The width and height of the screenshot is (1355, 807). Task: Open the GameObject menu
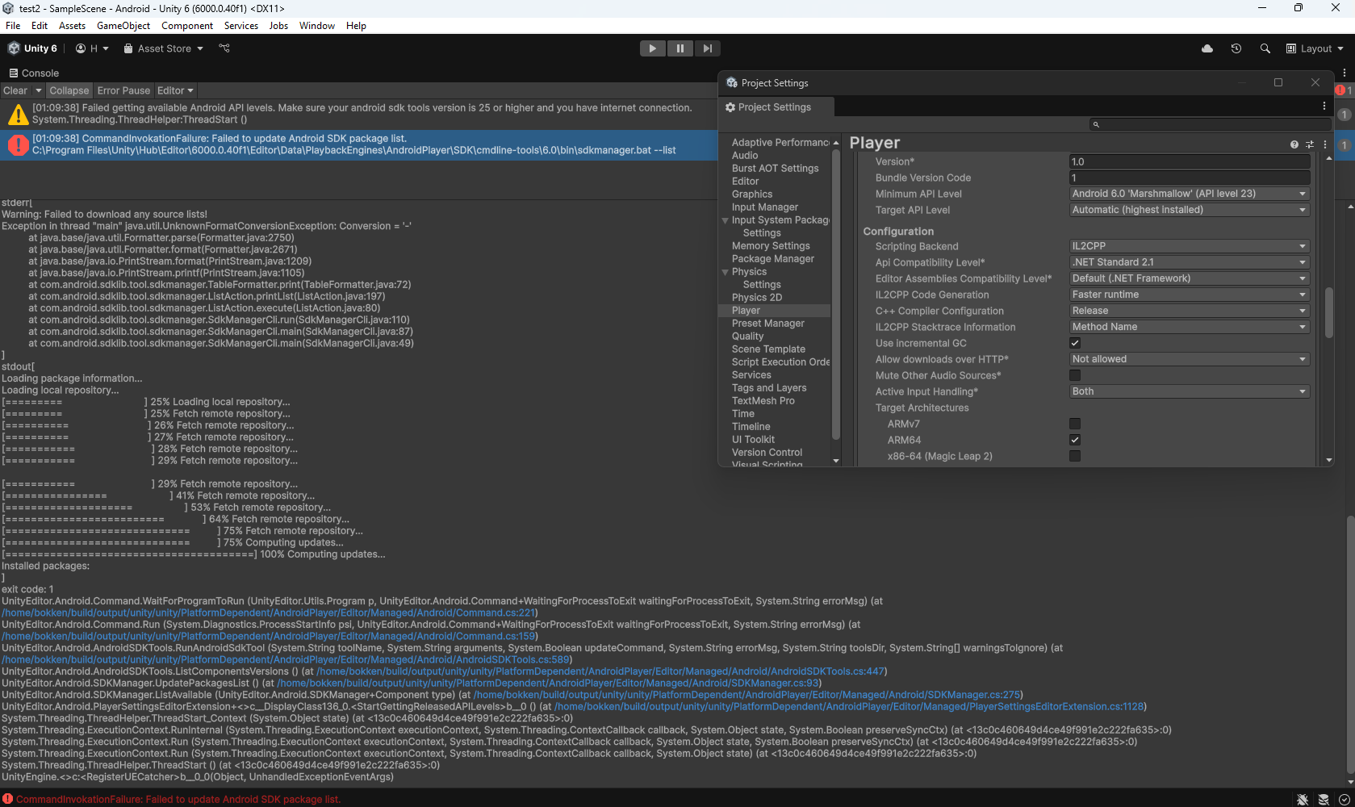pyautogui.click(x=123, y=26)
